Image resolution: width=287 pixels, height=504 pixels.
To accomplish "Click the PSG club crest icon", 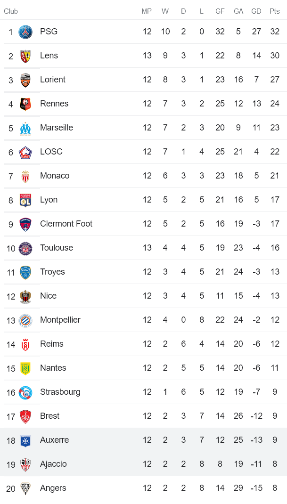I will pyautogui.click(x=25, y=32).
